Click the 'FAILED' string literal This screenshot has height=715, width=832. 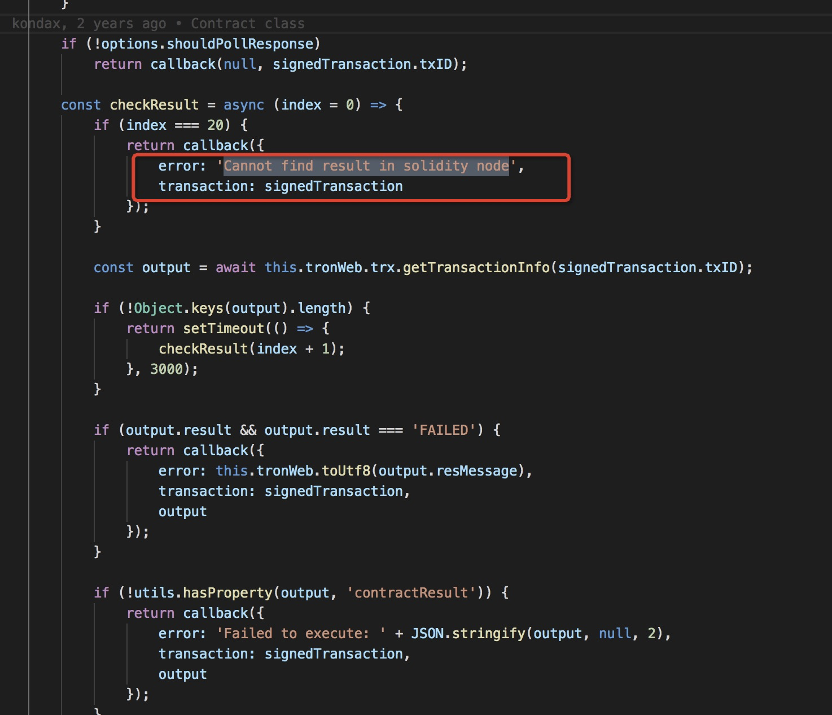point(444,430)
